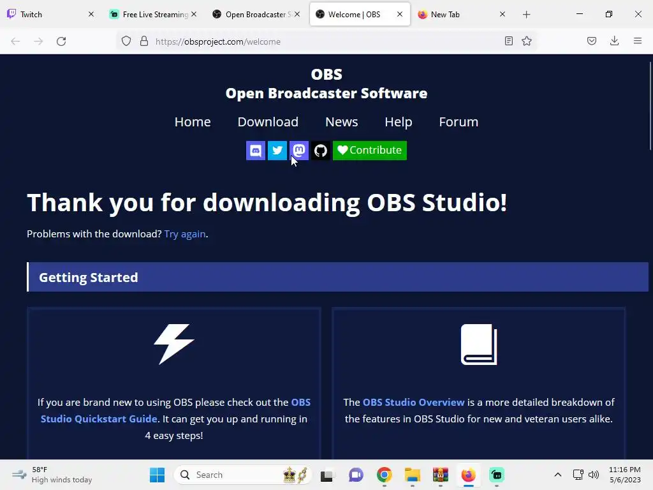
Task: Close the Twitch tab
Action: point(91,15)
